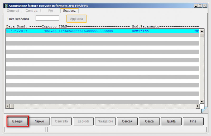The image size is (211, 136).
Task: Maximize the Acquisizione fatture window
Action: pos(200,6)
